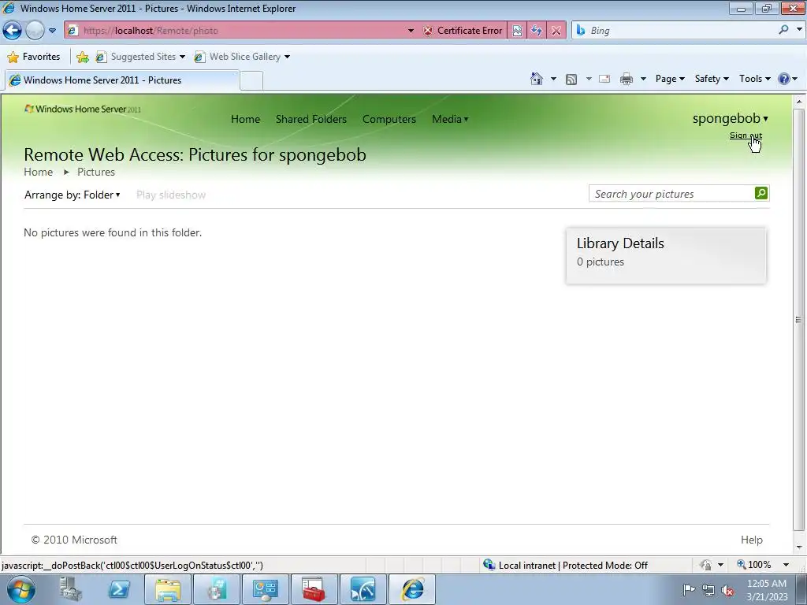Open the search provider dropdown arrow

798,30
